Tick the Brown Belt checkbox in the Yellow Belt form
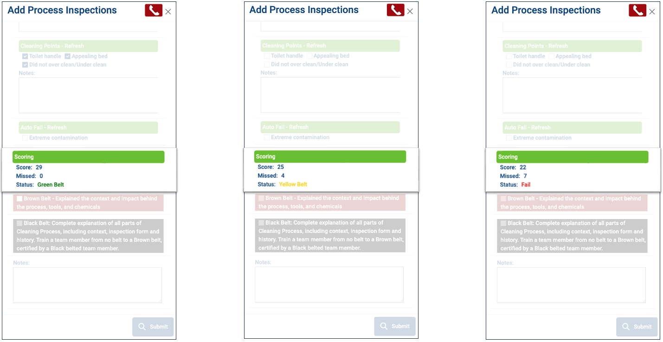Screen dimensions: 663x342 click(x=261, y=198)
